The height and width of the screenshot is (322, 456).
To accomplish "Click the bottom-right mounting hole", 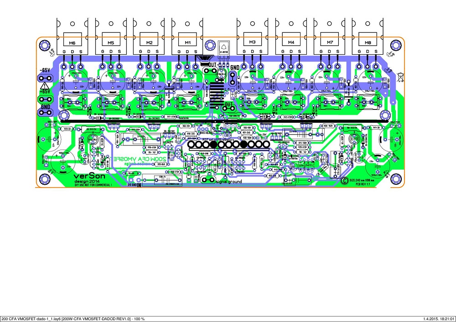I will [x=396, y=179].
